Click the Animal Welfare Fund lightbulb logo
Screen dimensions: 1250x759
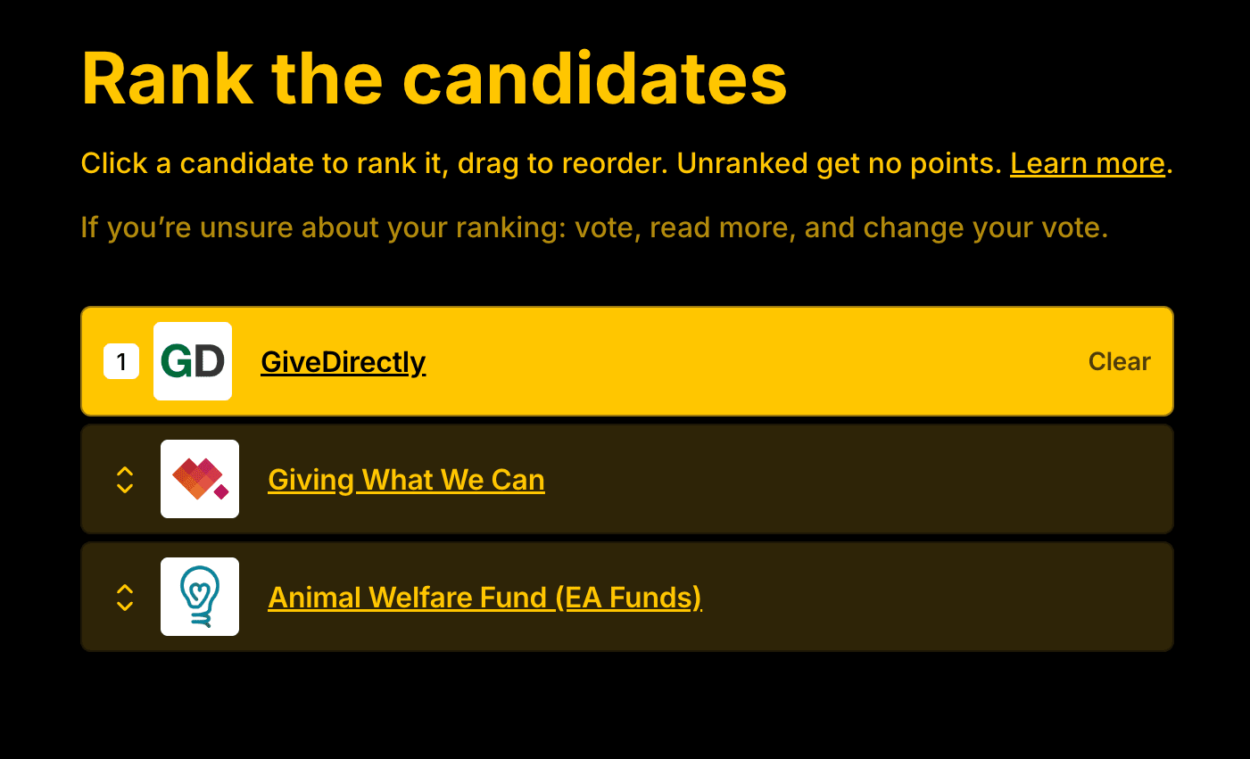[200, 597]
